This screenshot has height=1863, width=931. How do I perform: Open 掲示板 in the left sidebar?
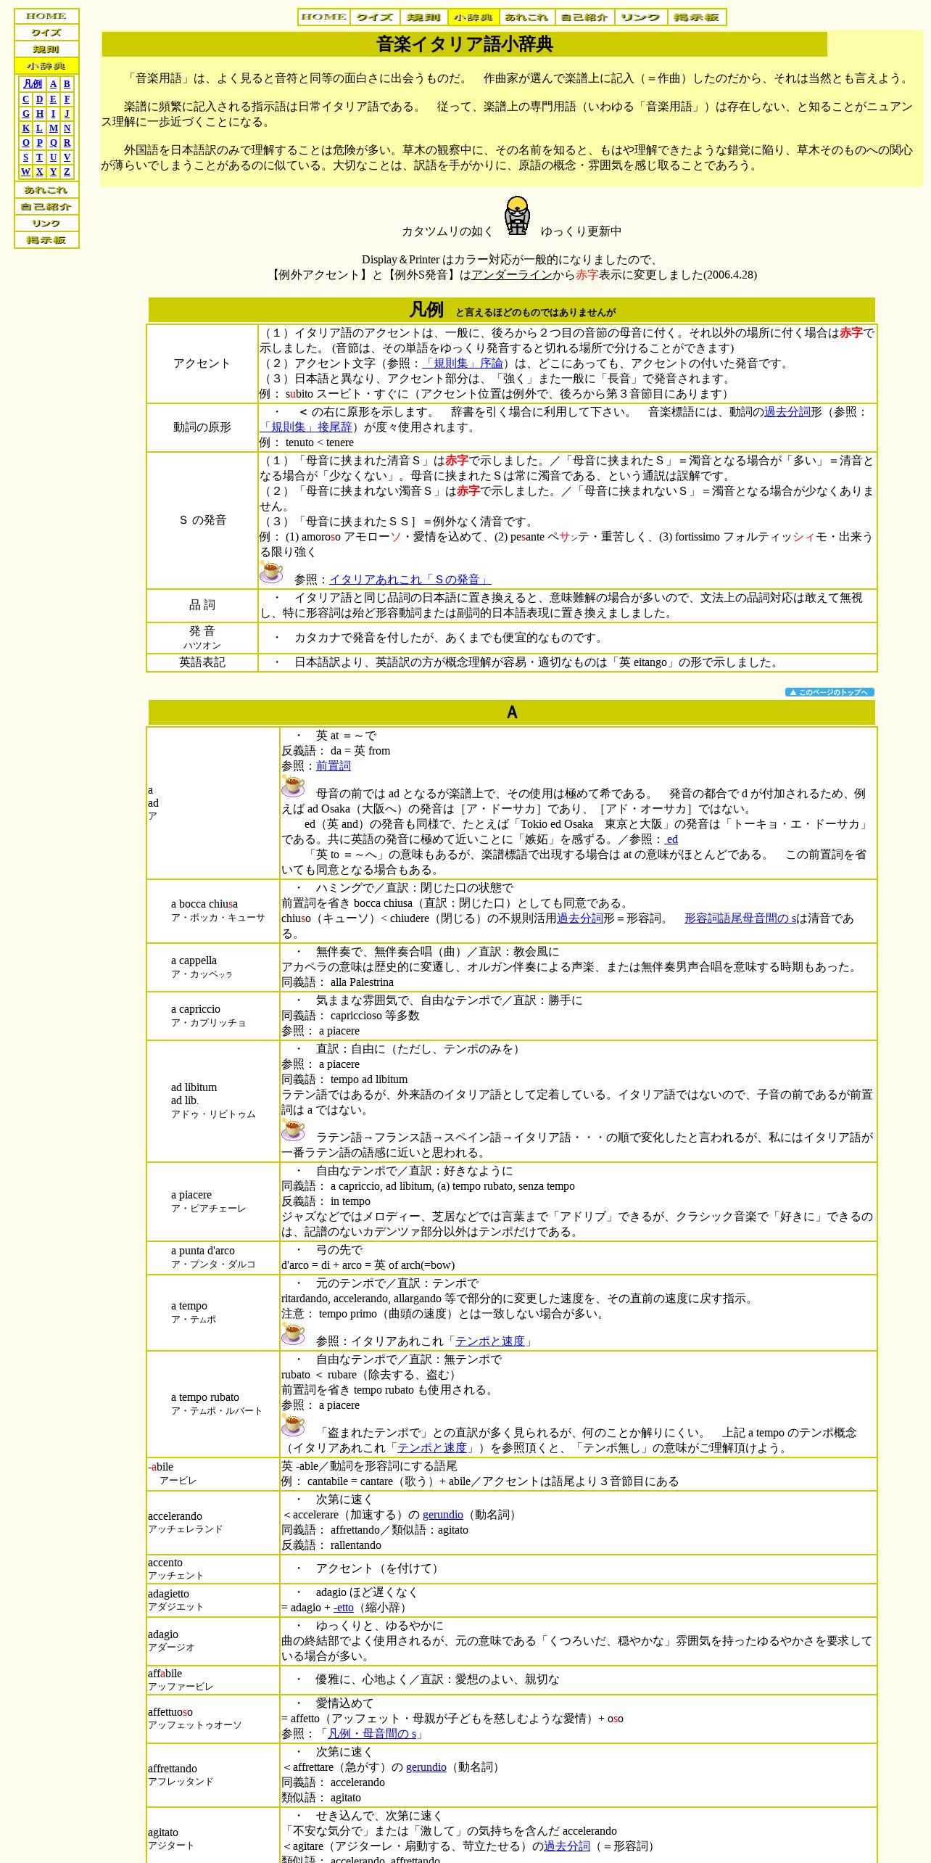46,240
